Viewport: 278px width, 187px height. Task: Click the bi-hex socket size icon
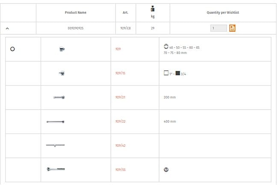pyautogui.click(x=166, y=47)
